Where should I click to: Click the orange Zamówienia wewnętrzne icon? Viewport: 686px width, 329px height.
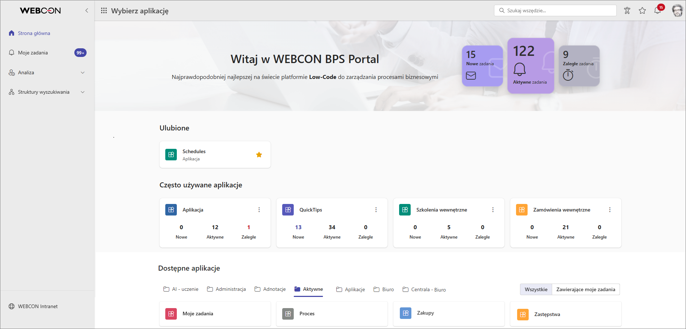click(522, 210)
